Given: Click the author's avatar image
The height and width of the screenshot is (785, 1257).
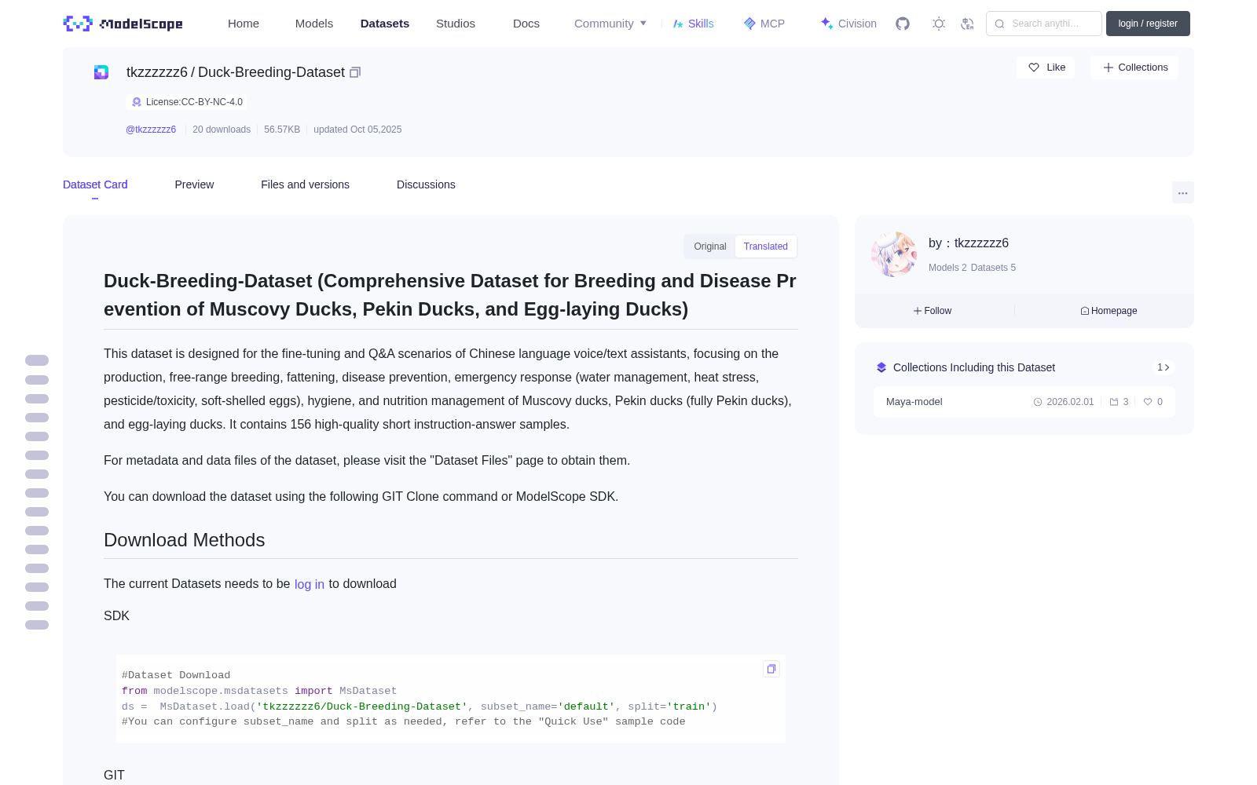Looking at the screenshot, I should 894,254.
